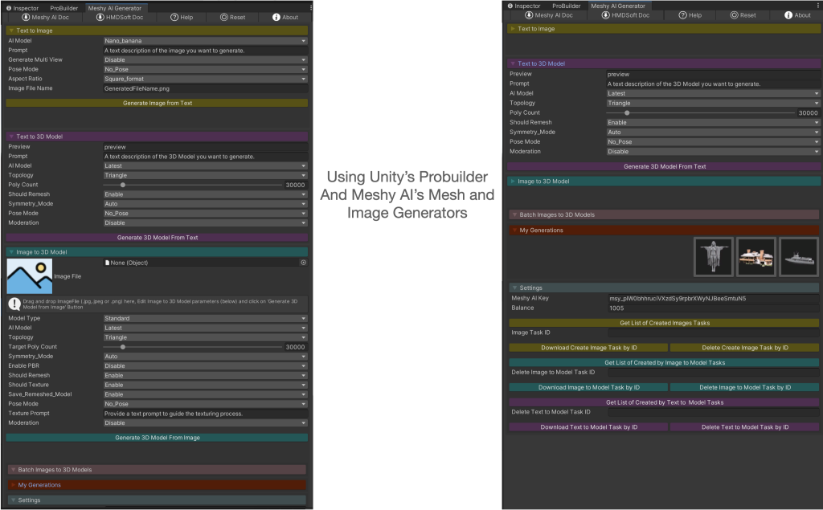Viewport: 823px width, 510px height.
Task: Switch to the ProBuilder tab in the left panel
Action: coord(64,7)
